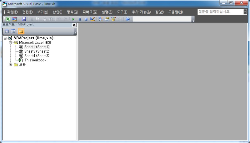Viewport: 250px width, 143px height.
Task: Expand the 모듈 folder
Action: point(10,65)
